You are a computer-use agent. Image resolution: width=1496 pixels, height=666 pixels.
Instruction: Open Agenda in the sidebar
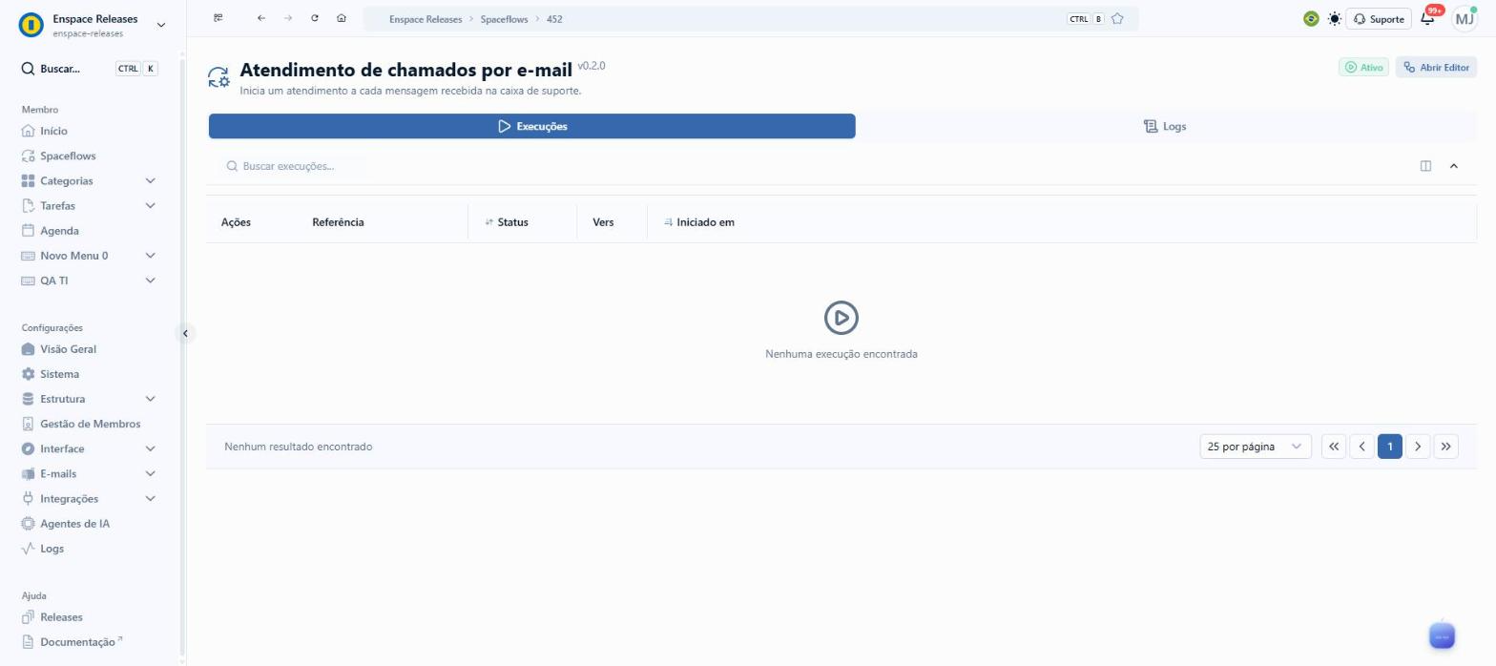click(59, 230)
